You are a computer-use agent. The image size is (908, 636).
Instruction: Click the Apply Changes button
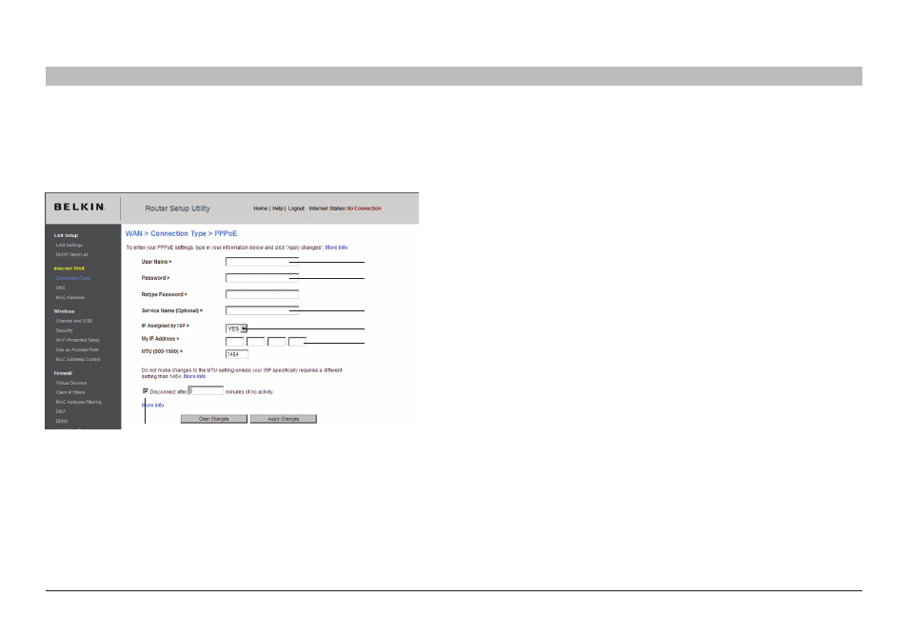pyautogui.click(x=284, y=419)
